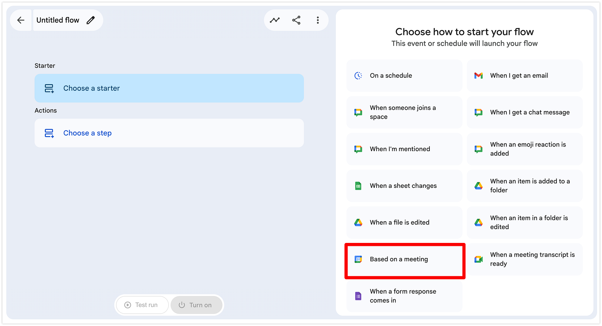Select the On a schedule starter
This screenshot has width=602, height=326.
tap(404, 76)
